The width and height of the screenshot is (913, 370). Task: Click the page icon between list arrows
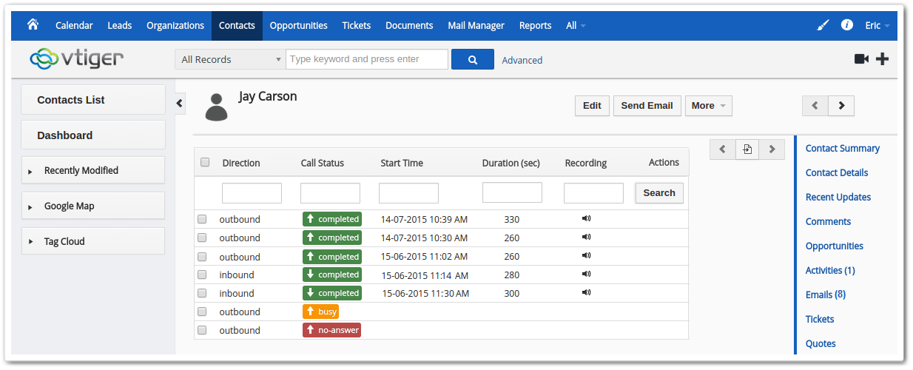pyautogui.click(x=747, y=149)
